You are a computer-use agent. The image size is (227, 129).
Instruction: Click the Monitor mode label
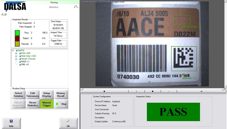click(54, 7)
